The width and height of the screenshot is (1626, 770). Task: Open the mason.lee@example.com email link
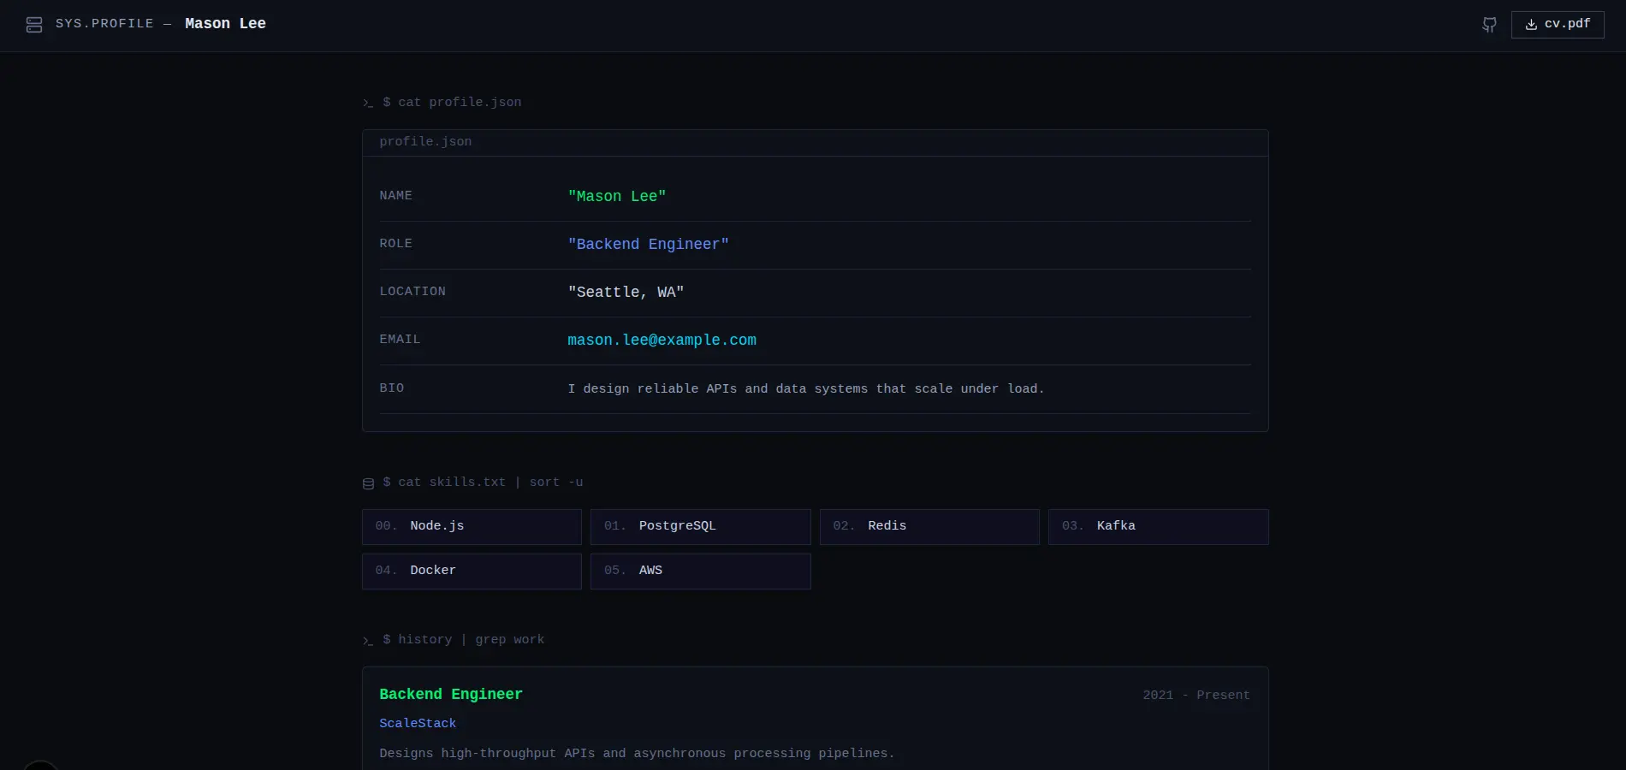coord(662,341)
